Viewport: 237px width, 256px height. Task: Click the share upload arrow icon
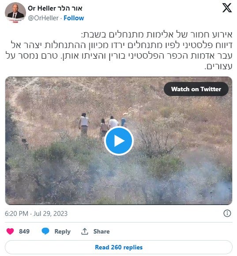[85, 231]
